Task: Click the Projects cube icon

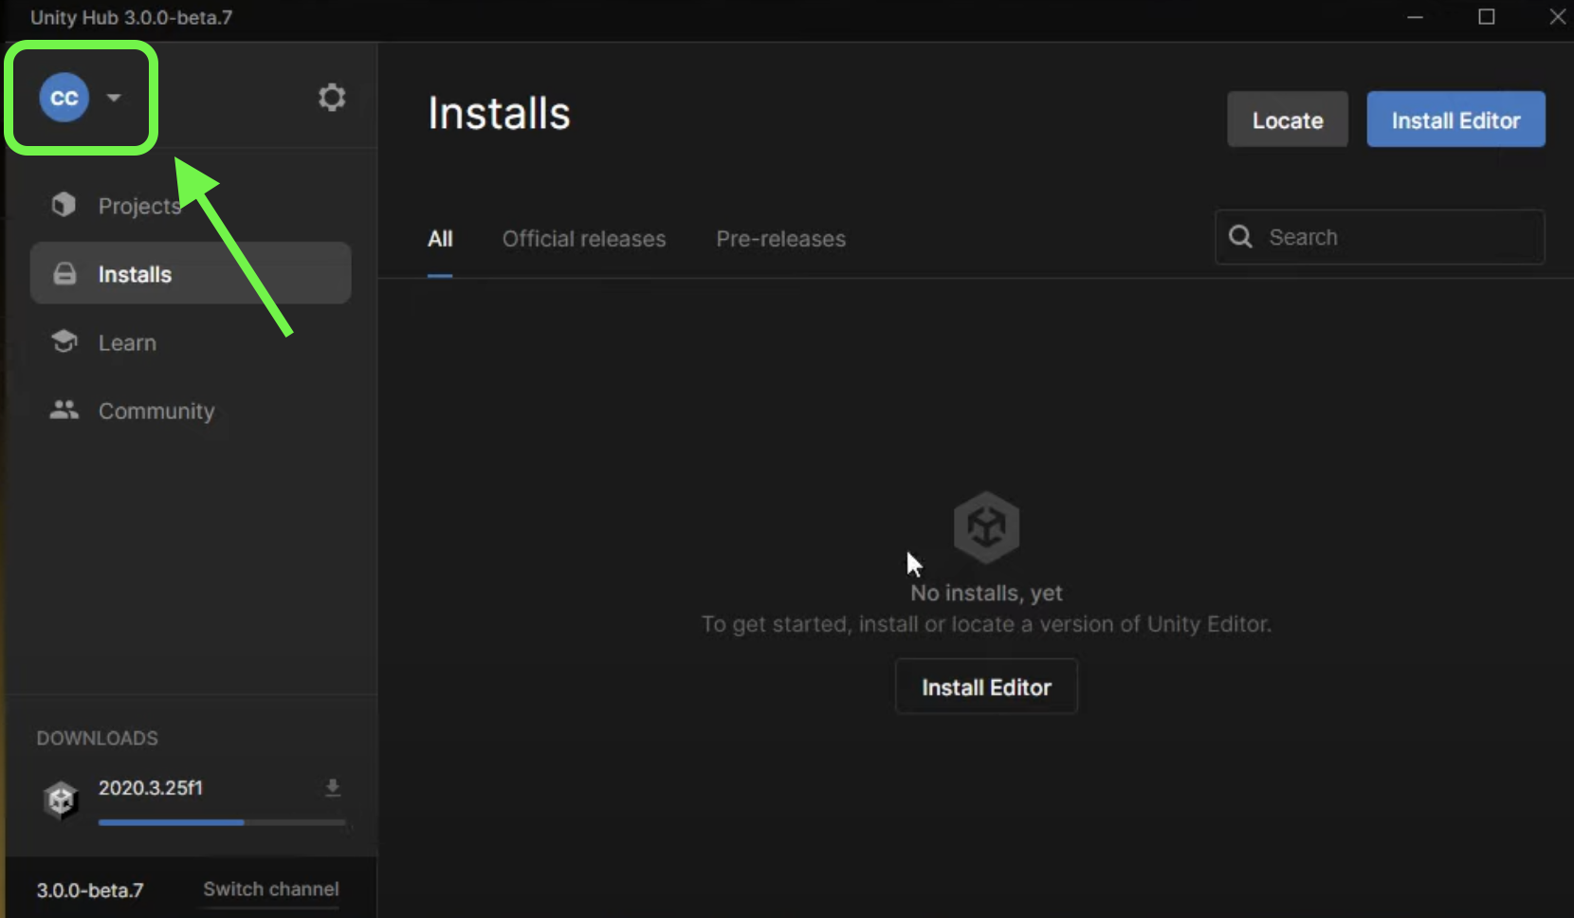Action: (x=64, y=205)
